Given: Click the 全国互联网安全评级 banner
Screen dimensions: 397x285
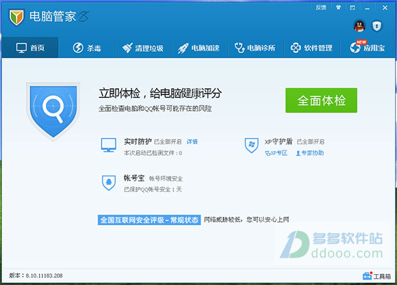Looking at the screenshot, I should (149, 220).
